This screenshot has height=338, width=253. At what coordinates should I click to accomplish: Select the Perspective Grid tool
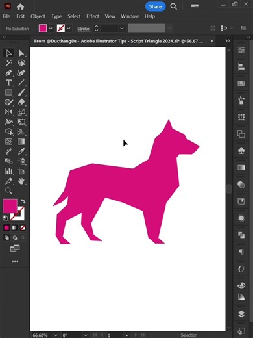21,132
